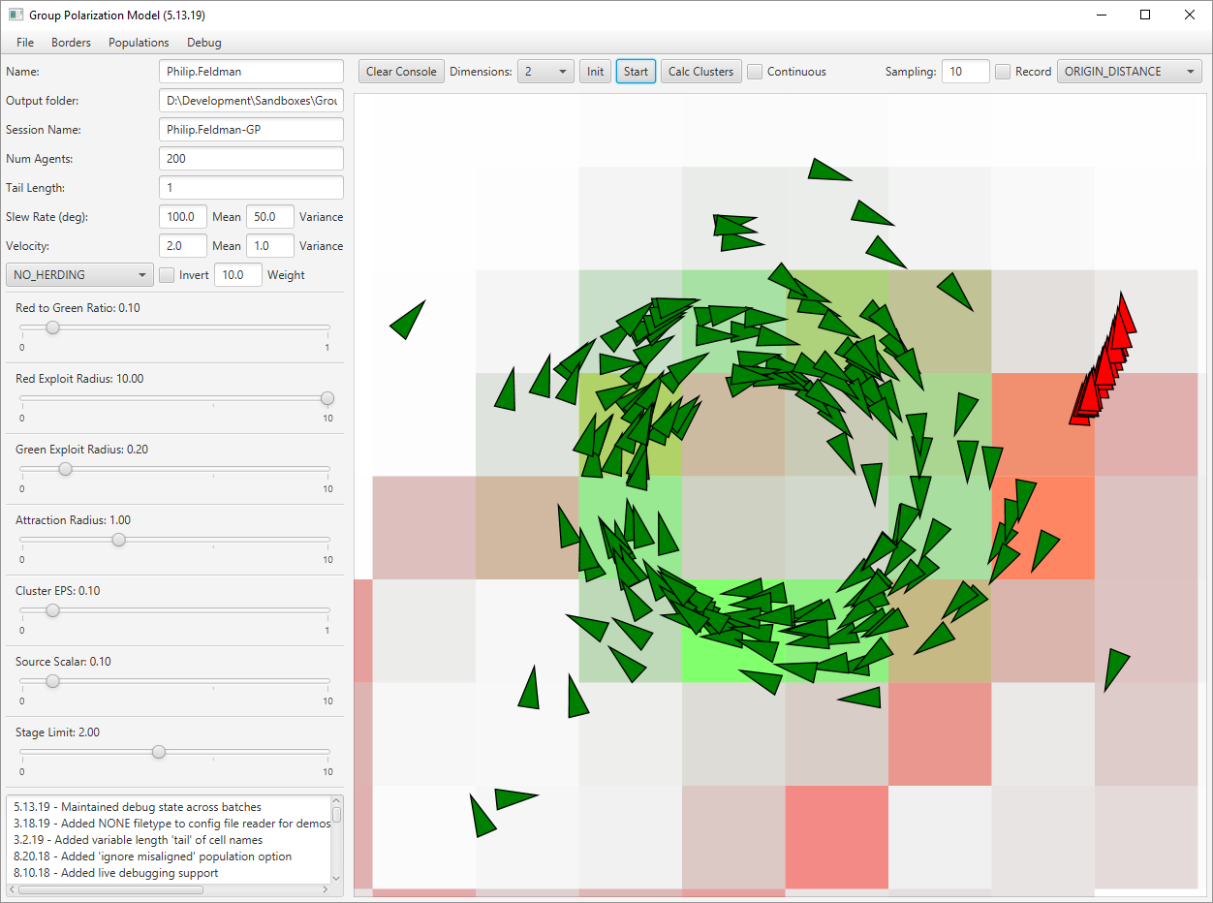
Task: Click the Attraction Radius slider thumb
Action: pyautogui.click(x=118, y=540)
